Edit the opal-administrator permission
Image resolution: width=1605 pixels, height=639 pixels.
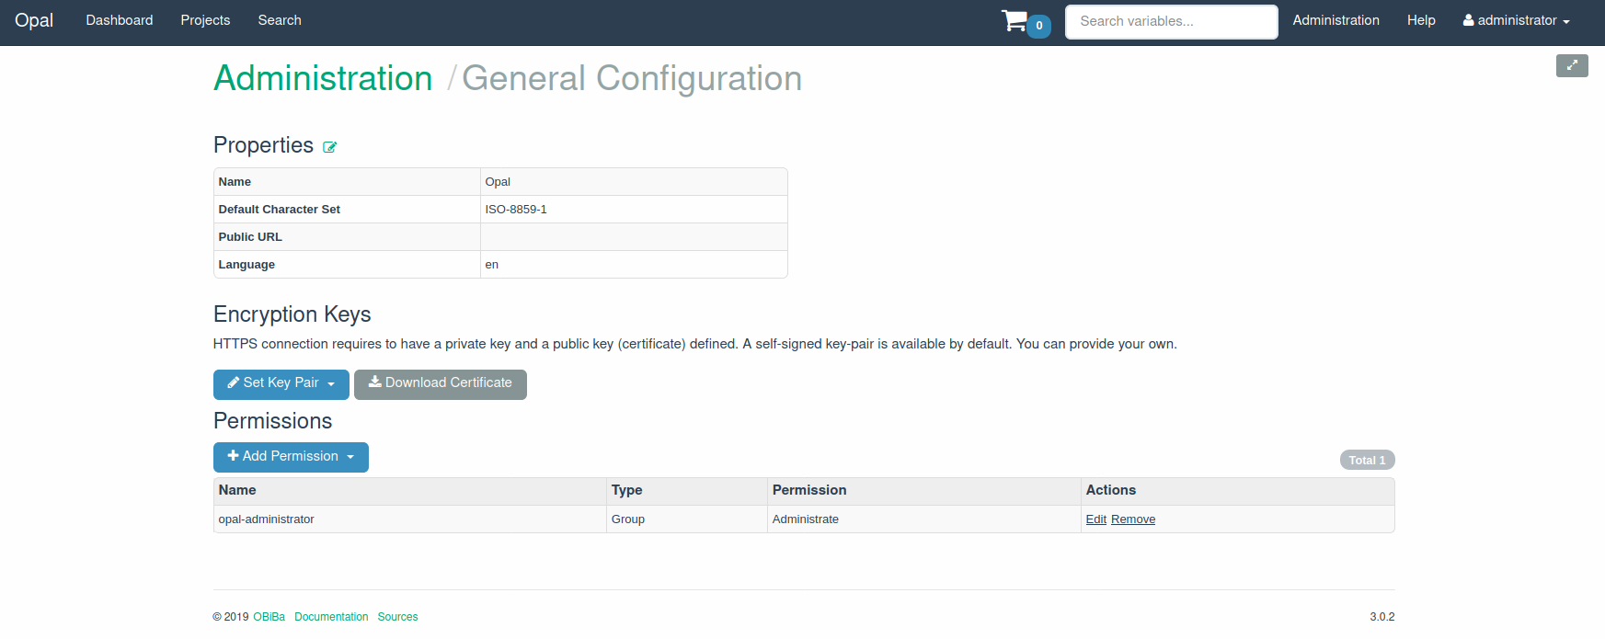pos(1095,519)
